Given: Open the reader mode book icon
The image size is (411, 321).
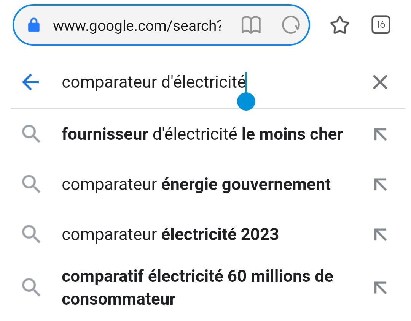Looking at the screenshot, I should (252, 25).
